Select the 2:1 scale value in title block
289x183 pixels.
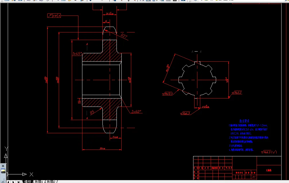pos(254,177)
